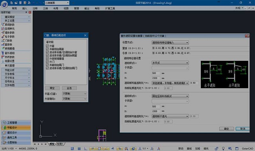Image resolution: width=255 pixels, height=151 pixels.
Task: Select 工程管理 in bottom sidebar
Action: [x=16, y=122]
